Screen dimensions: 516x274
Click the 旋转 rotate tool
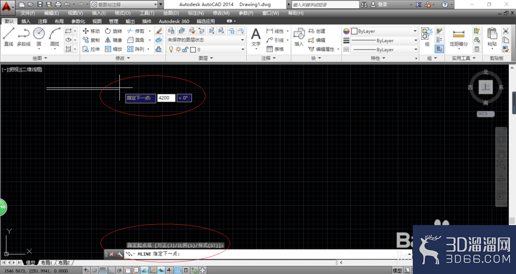click(114, 31)
